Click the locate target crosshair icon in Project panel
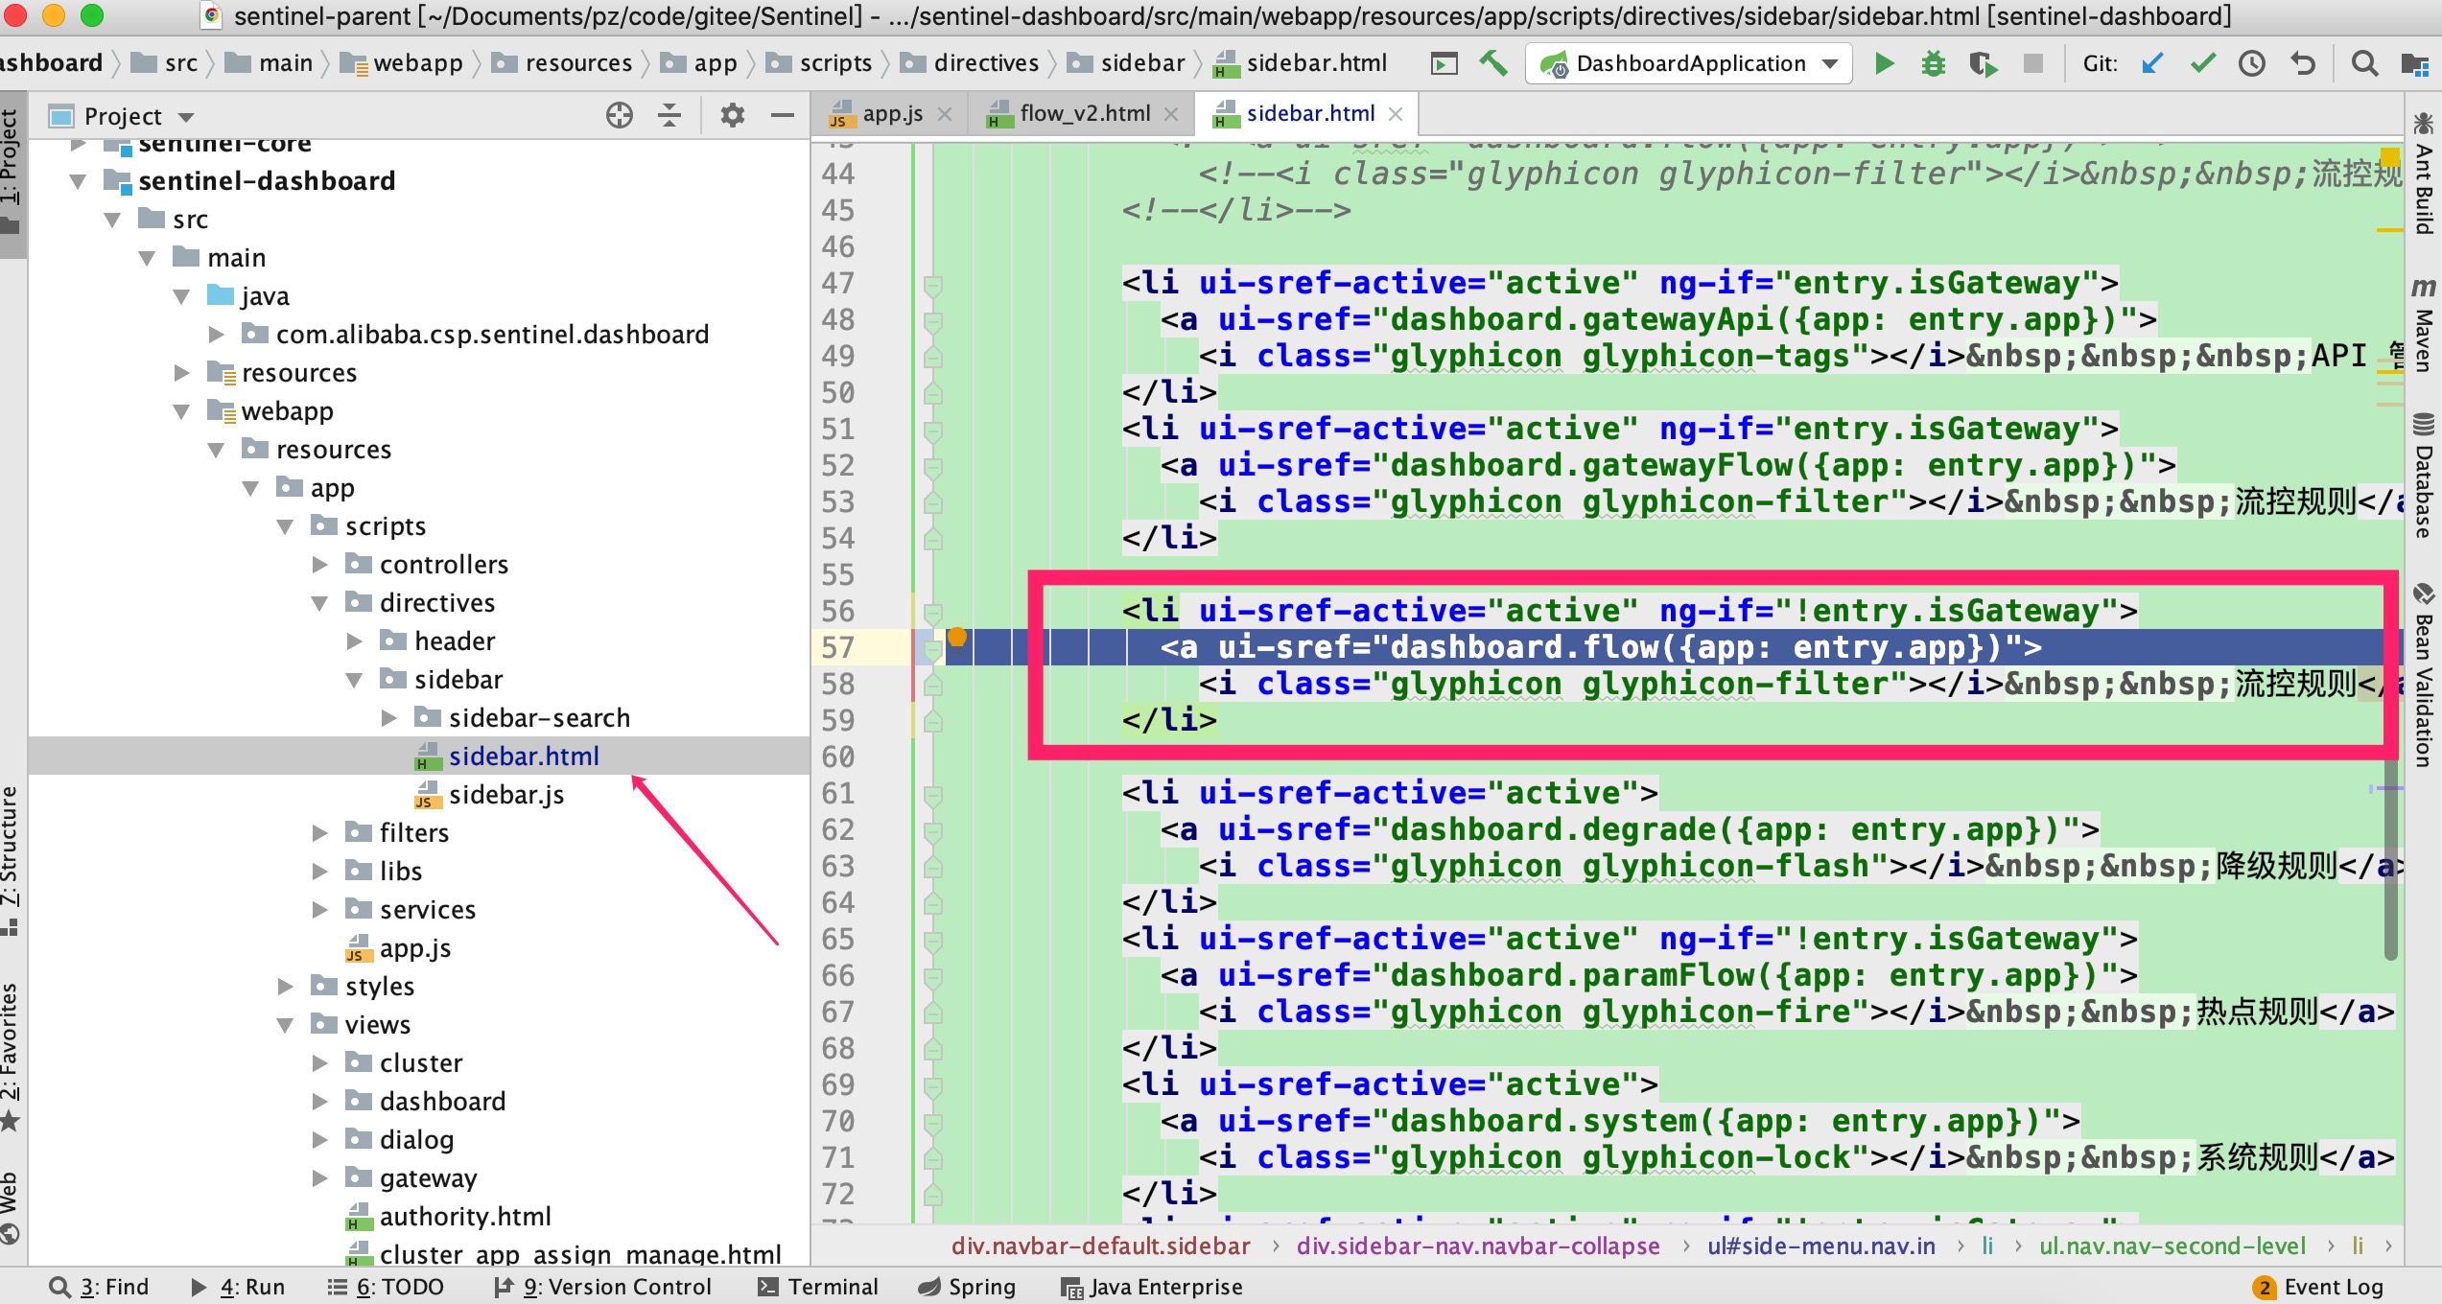2442x1304 pixels. tap(620, 116)
